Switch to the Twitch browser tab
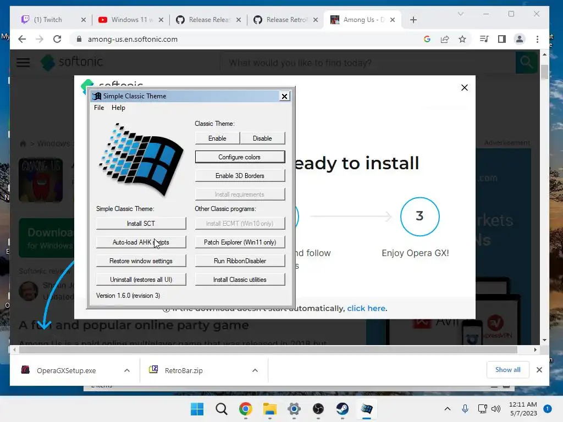Screen dimensions: 563x422 click(x=53, y=20)
